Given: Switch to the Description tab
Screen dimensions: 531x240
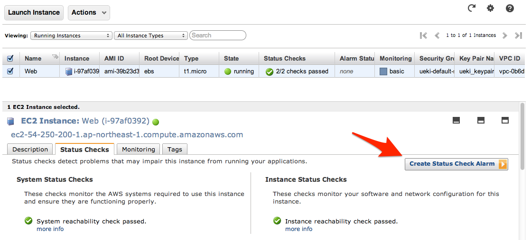Looking at the screenshot, I should tap(30, 150).
